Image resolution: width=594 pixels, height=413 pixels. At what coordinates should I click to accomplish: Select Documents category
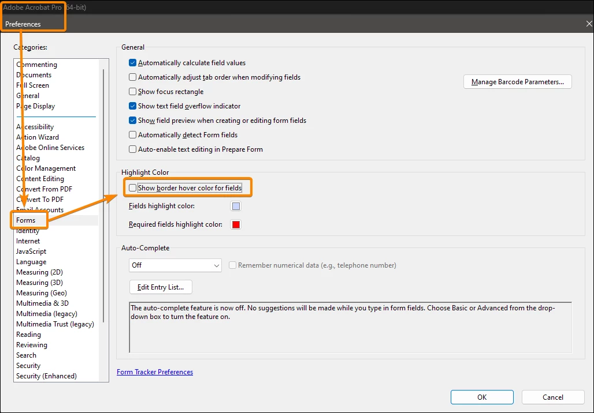[x=34, y=75]
